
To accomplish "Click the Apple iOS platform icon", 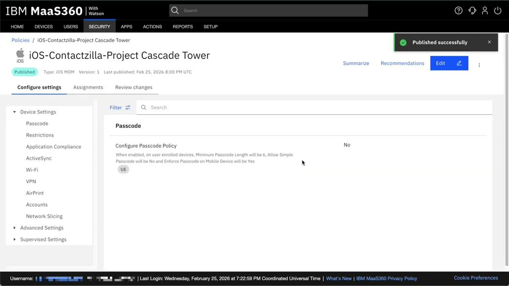I will (20, 55).
